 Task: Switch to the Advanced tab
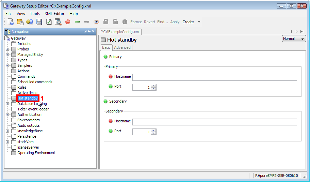point(122,48)
